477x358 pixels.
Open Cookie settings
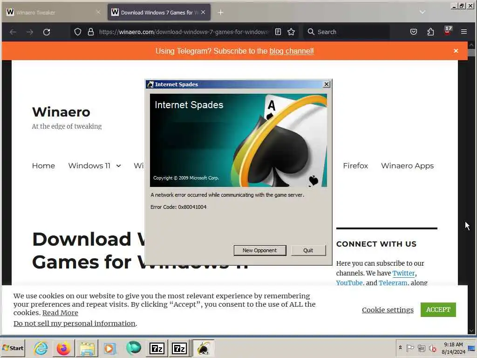click(388, 310)
